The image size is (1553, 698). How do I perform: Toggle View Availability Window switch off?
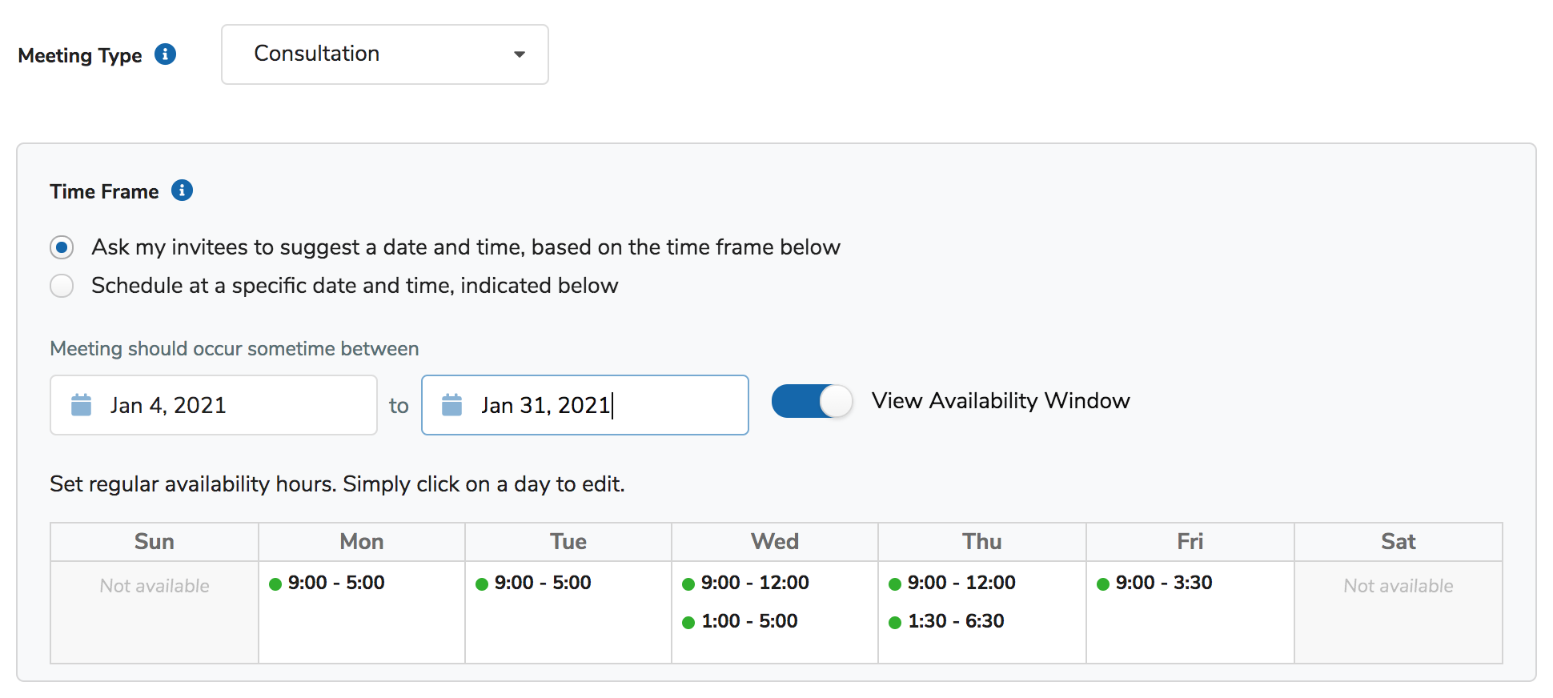[811, 401]
